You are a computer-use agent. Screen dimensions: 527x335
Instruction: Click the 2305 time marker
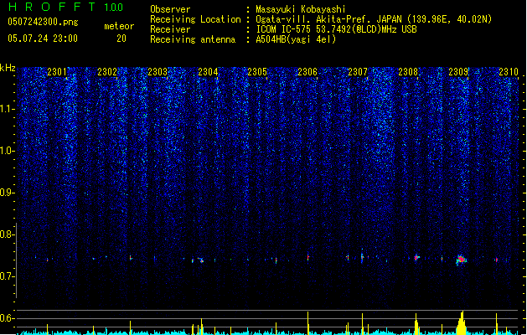[257, 72]
